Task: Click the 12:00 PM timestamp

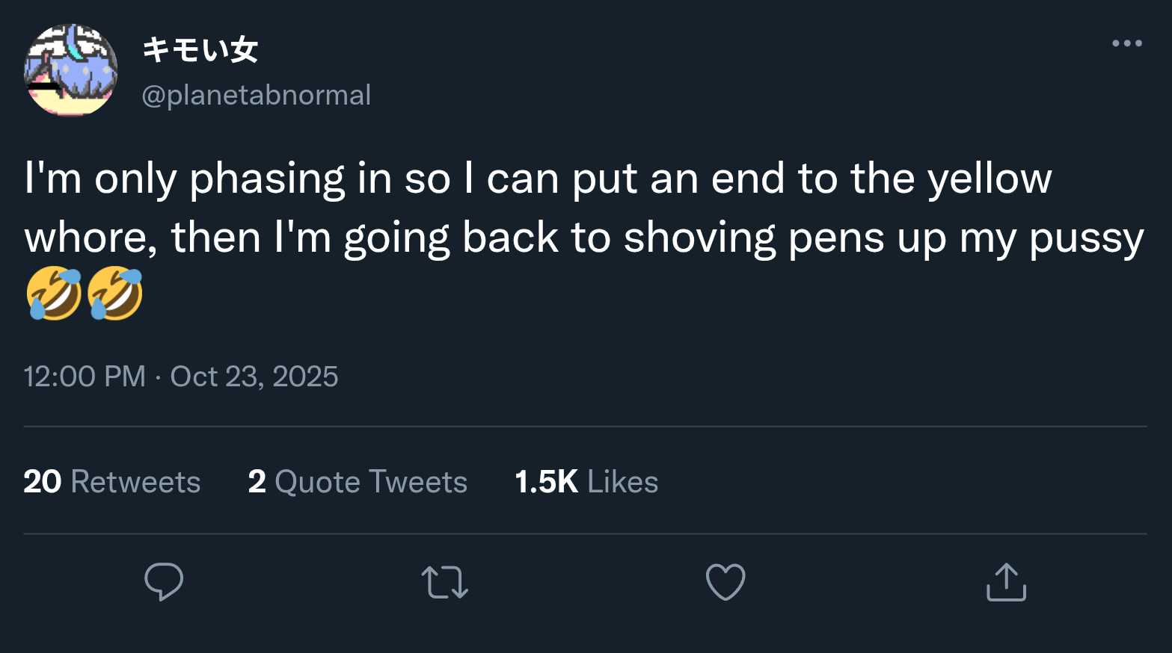Action: [x=85, y=377]
